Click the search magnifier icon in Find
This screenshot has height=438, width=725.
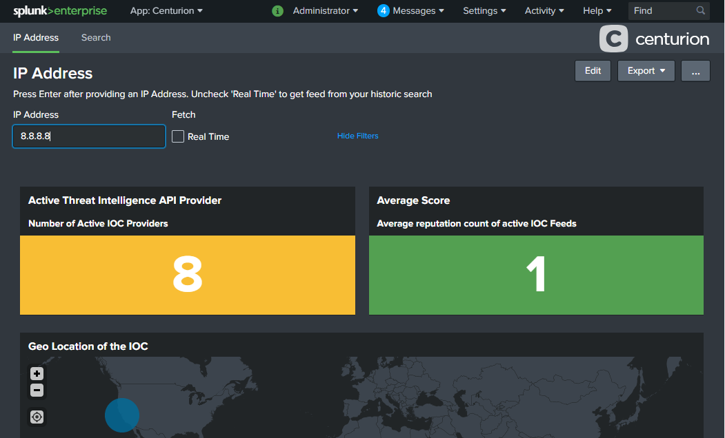coord(701,11)
